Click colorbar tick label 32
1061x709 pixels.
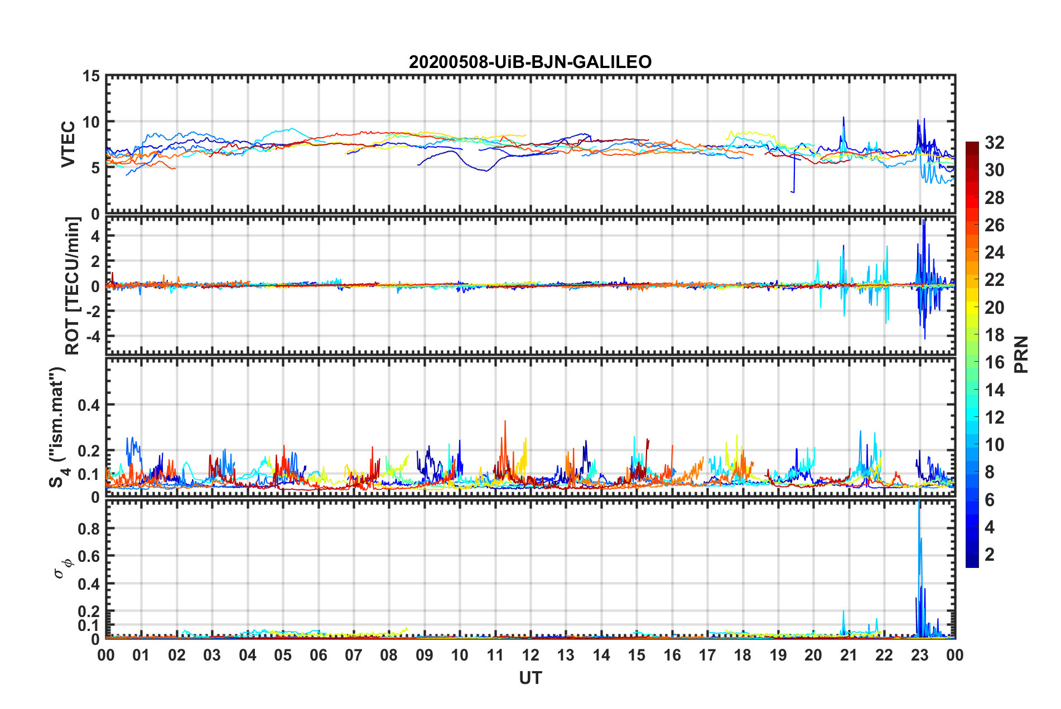point(994,143)
